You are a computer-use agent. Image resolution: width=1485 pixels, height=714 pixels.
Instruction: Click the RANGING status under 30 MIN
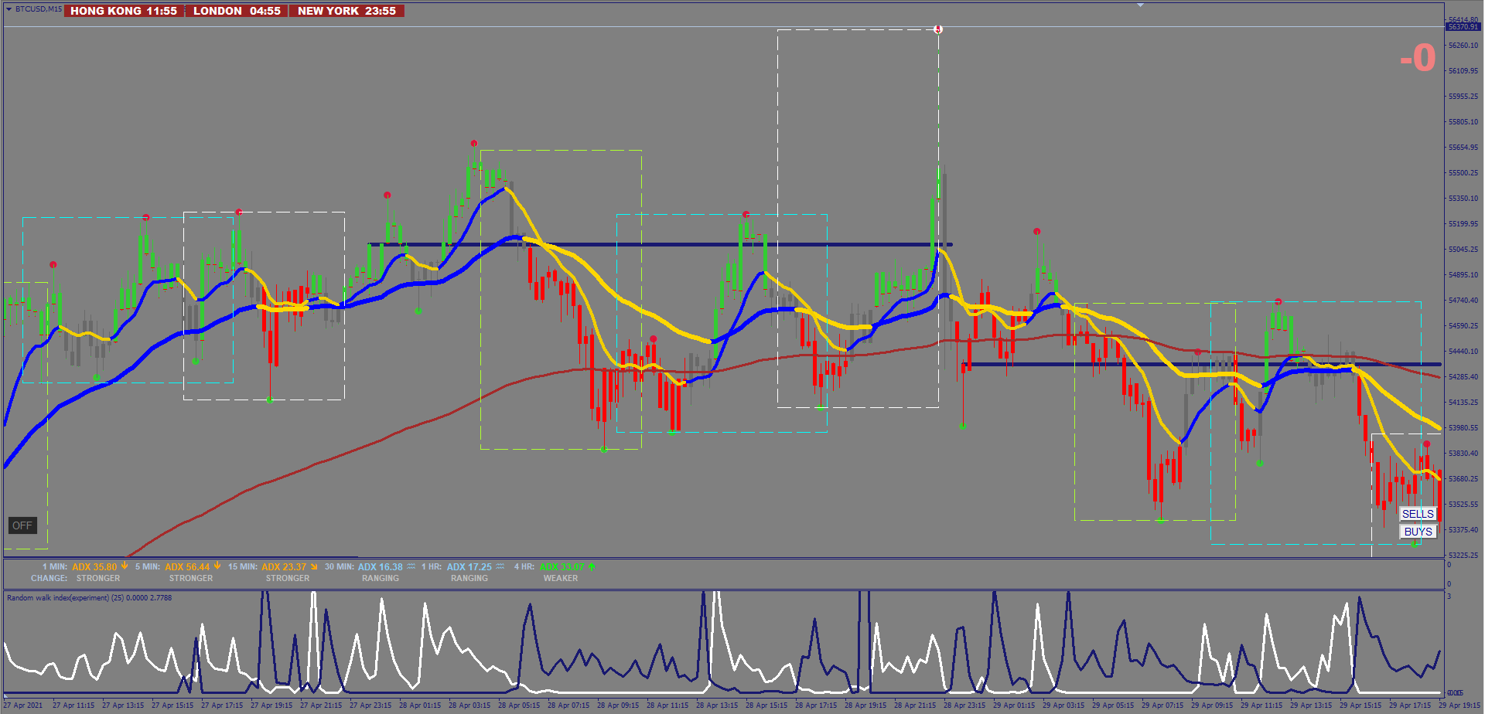(x=381, y=578)
